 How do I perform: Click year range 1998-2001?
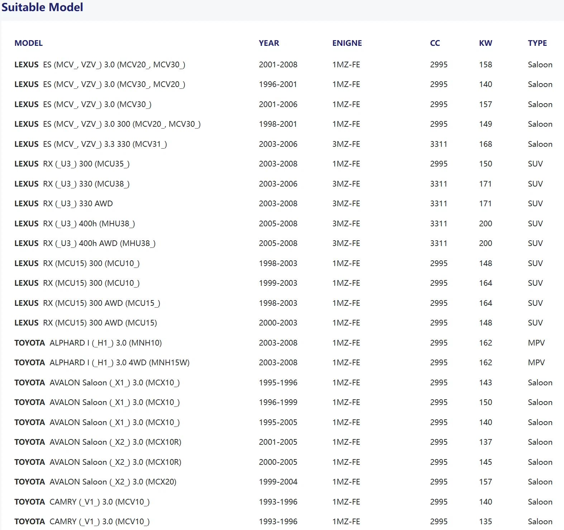pos(278,124)
